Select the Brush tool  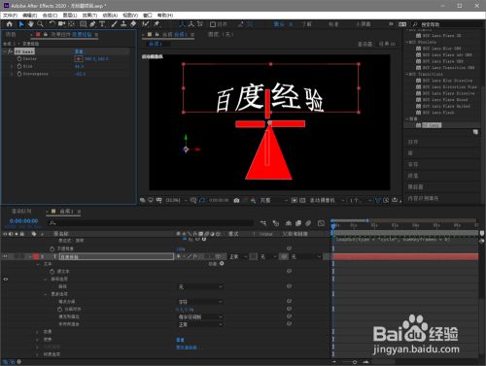pos(114,24)
